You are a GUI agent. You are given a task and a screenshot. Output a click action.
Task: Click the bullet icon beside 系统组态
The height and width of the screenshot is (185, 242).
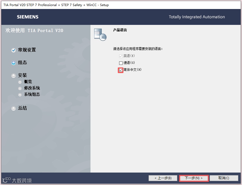tap(20, 95)
